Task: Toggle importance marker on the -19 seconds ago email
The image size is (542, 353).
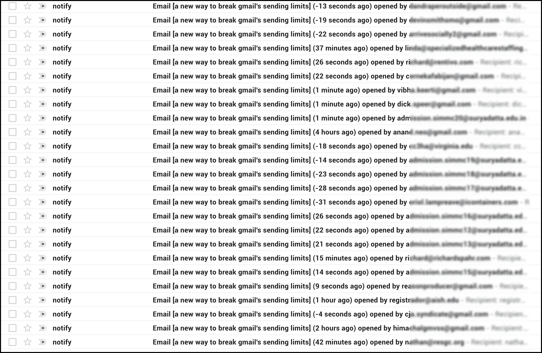Action: coord(42,20)
